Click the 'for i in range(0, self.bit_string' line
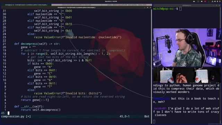This screenshot has height=125, width=222. tap(66, 54)
